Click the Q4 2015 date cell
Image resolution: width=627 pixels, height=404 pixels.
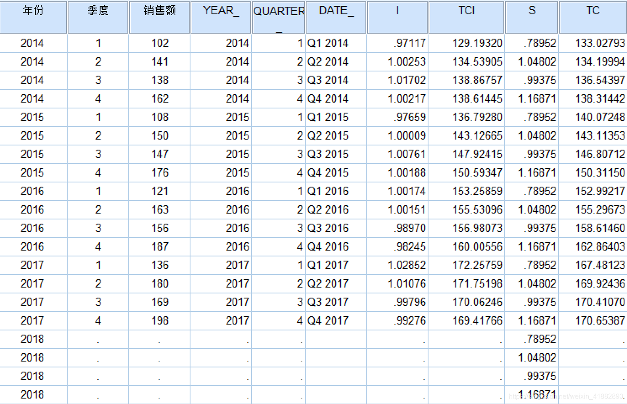(x=336, y=173)
